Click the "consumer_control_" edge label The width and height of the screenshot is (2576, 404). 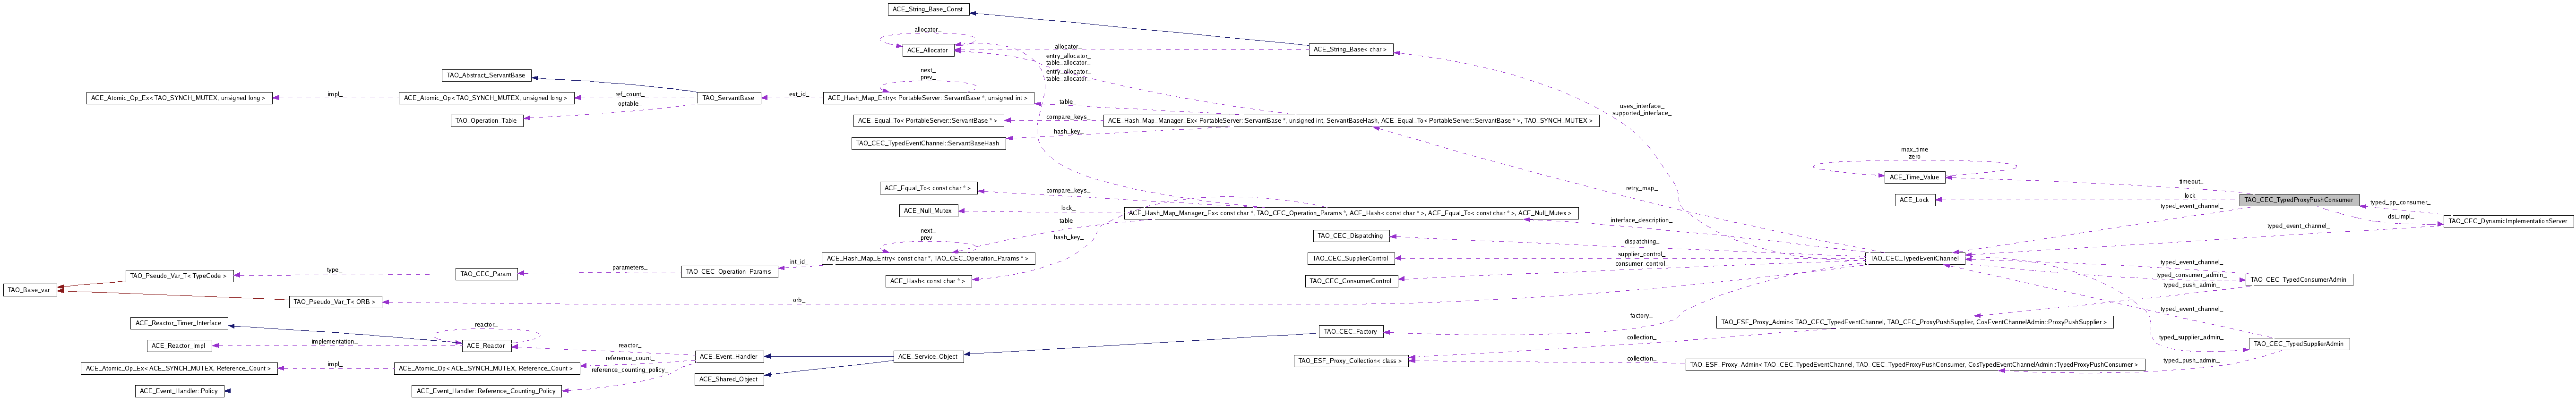coord(1641,263)
